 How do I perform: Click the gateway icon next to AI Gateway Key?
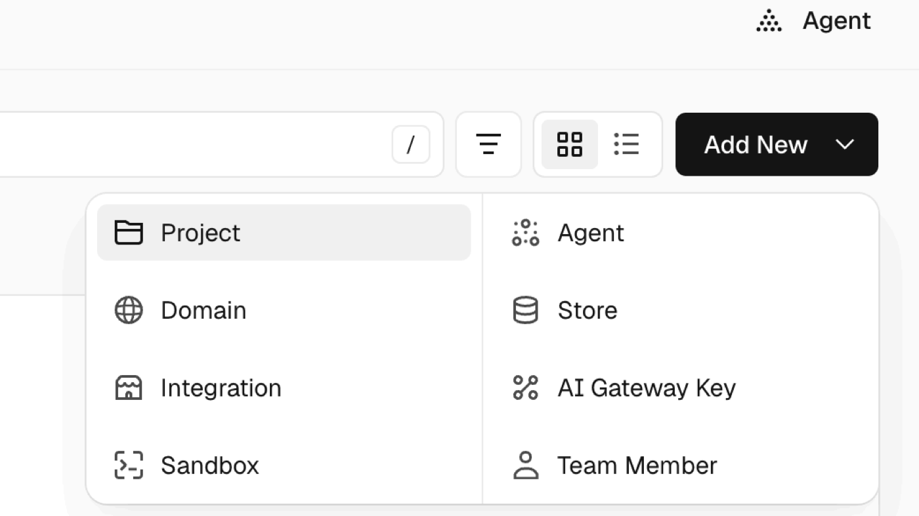525,387
